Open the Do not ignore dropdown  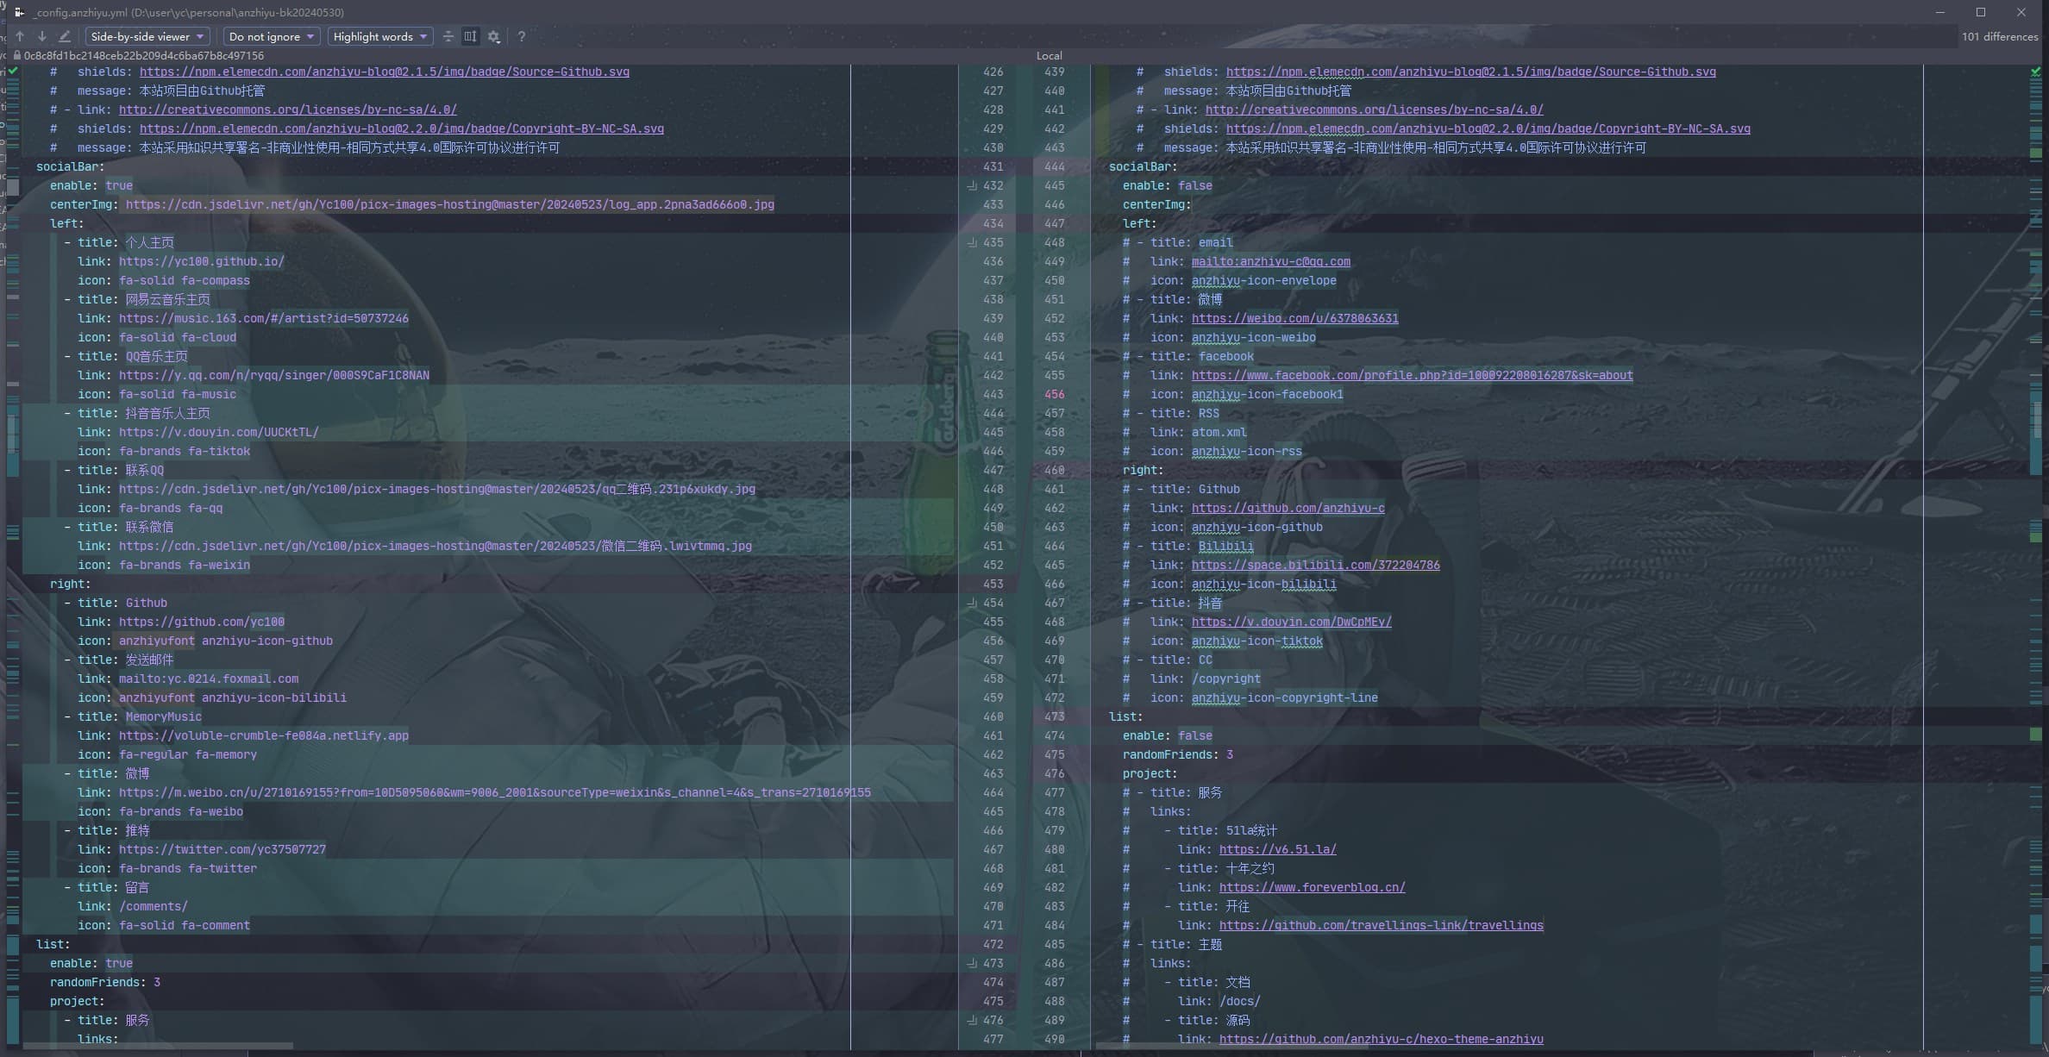[x=272, y=36]
